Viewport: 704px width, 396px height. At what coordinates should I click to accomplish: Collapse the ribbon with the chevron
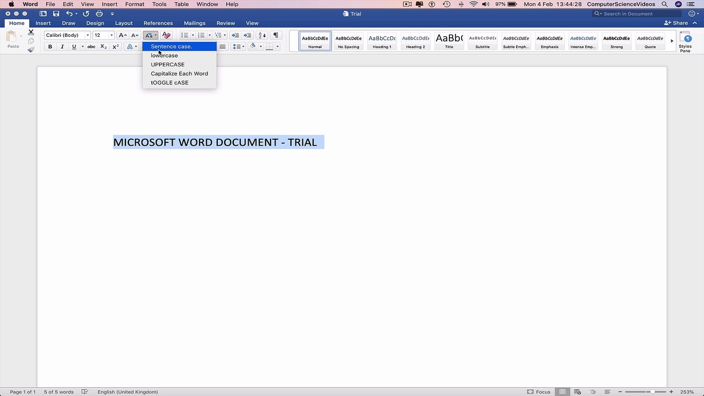tap(695, 23)
